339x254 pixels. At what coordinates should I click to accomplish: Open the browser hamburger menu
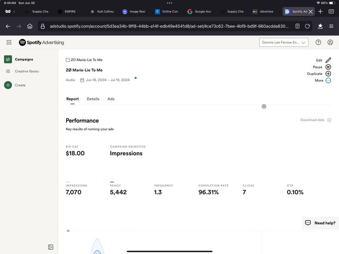click(331, 26)
